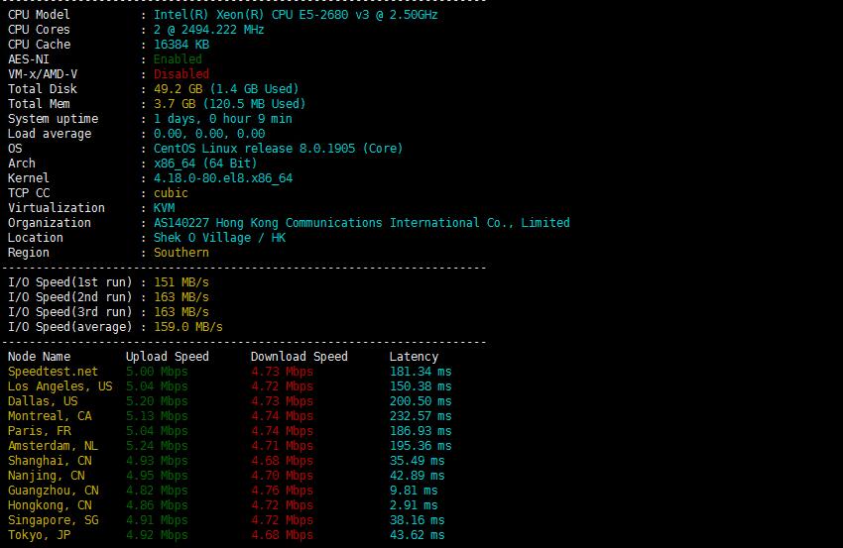Click the Organization value 'AS140227 Hong Kong Communications International Co., Limited'

coord(362,223)
